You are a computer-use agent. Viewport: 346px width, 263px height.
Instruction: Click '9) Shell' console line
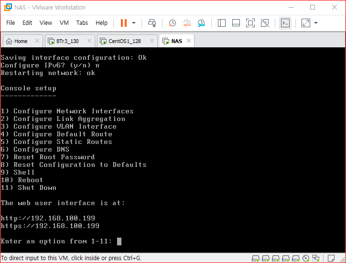click(x=18, y=172)
